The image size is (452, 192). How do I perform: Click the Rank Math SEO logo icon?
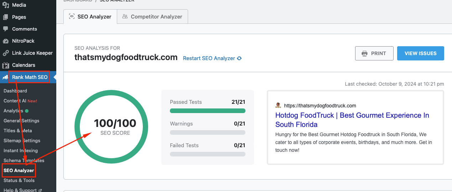click(x=6, y=77)
